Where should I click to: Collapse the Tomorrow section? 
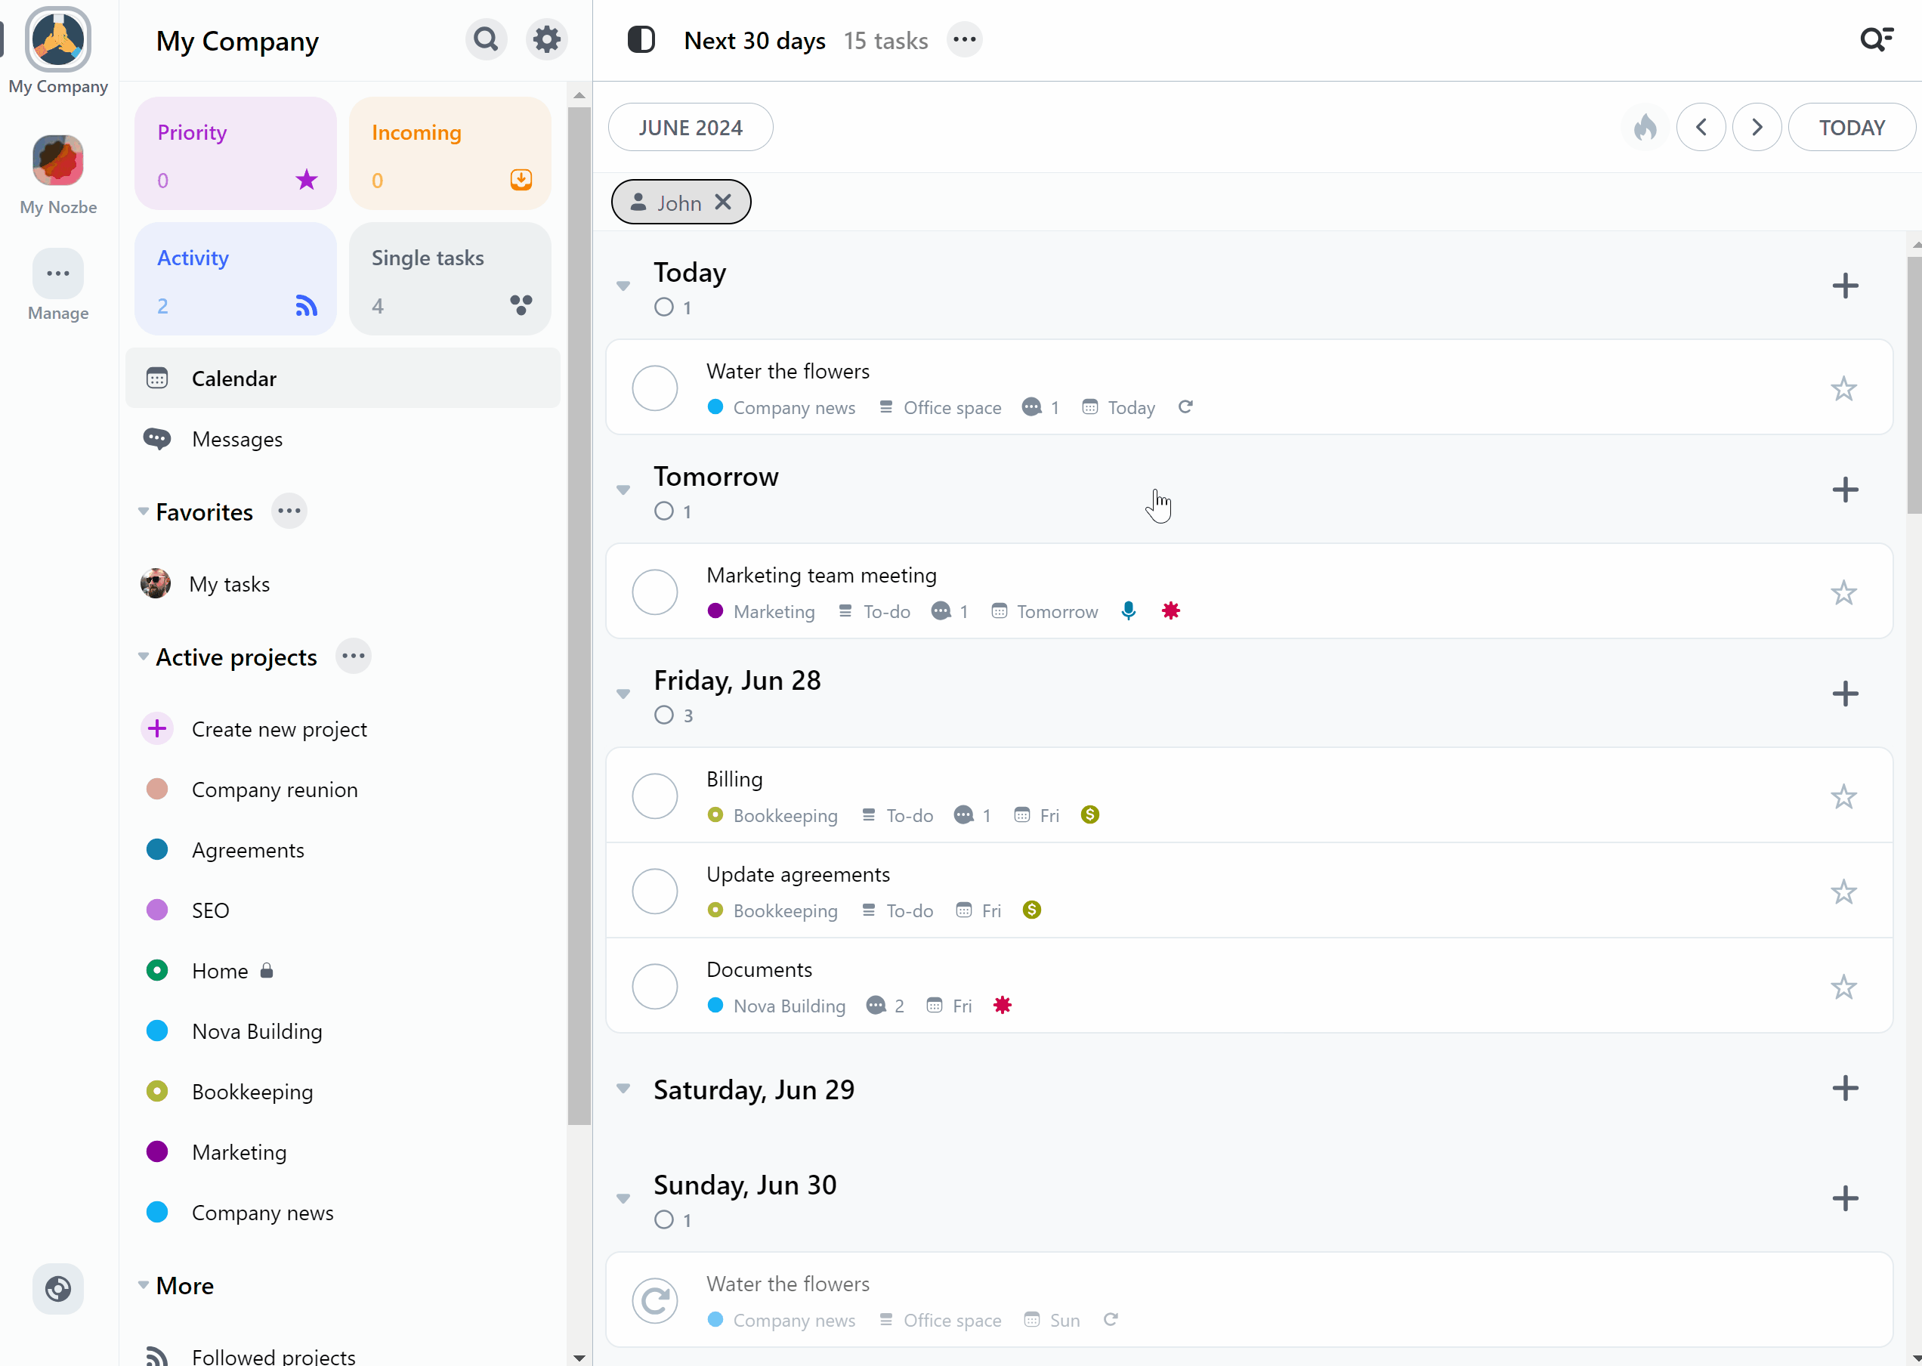[623, 490]
